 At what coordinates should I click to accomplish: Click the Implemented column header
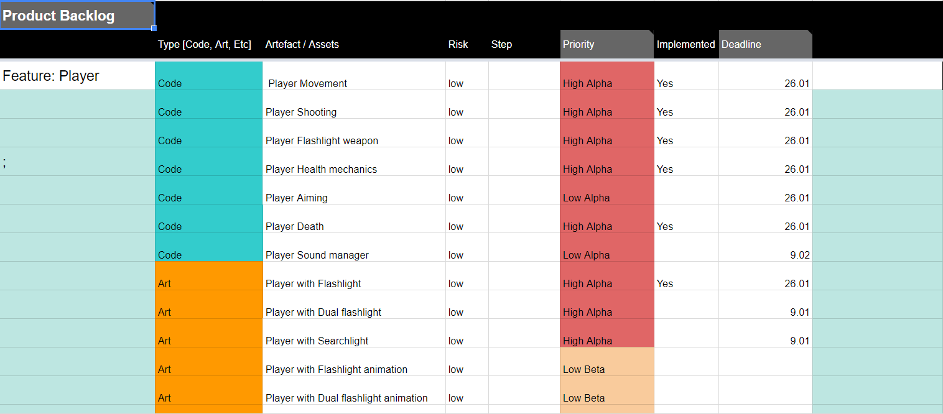[686, 45]
